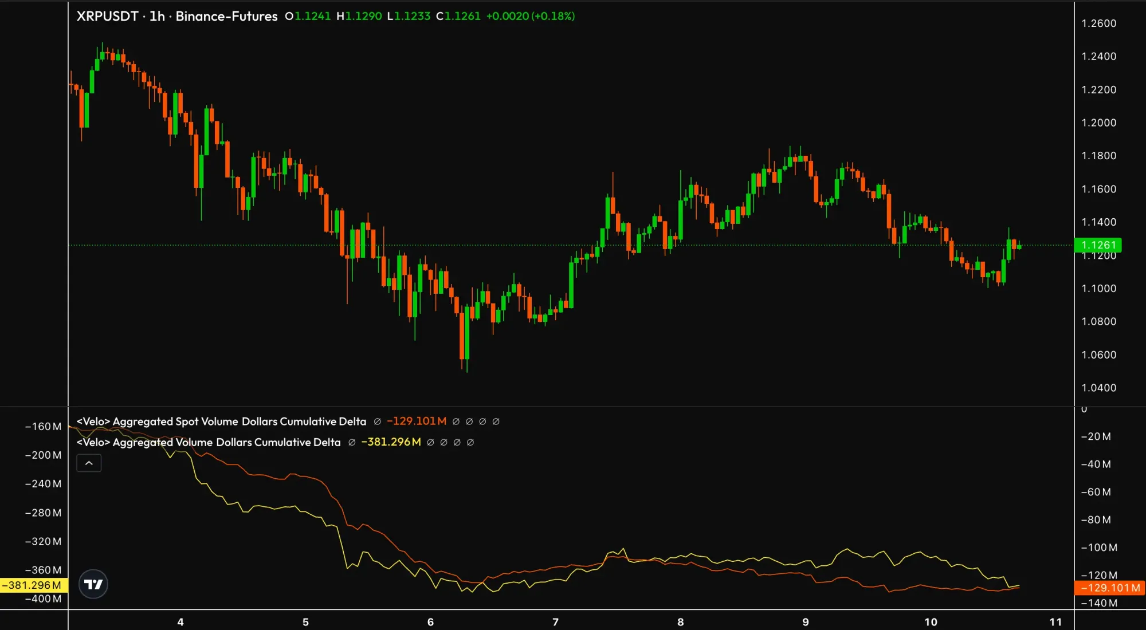
Task: Click date 10 on the time axis
Action: tap(931, 622)
